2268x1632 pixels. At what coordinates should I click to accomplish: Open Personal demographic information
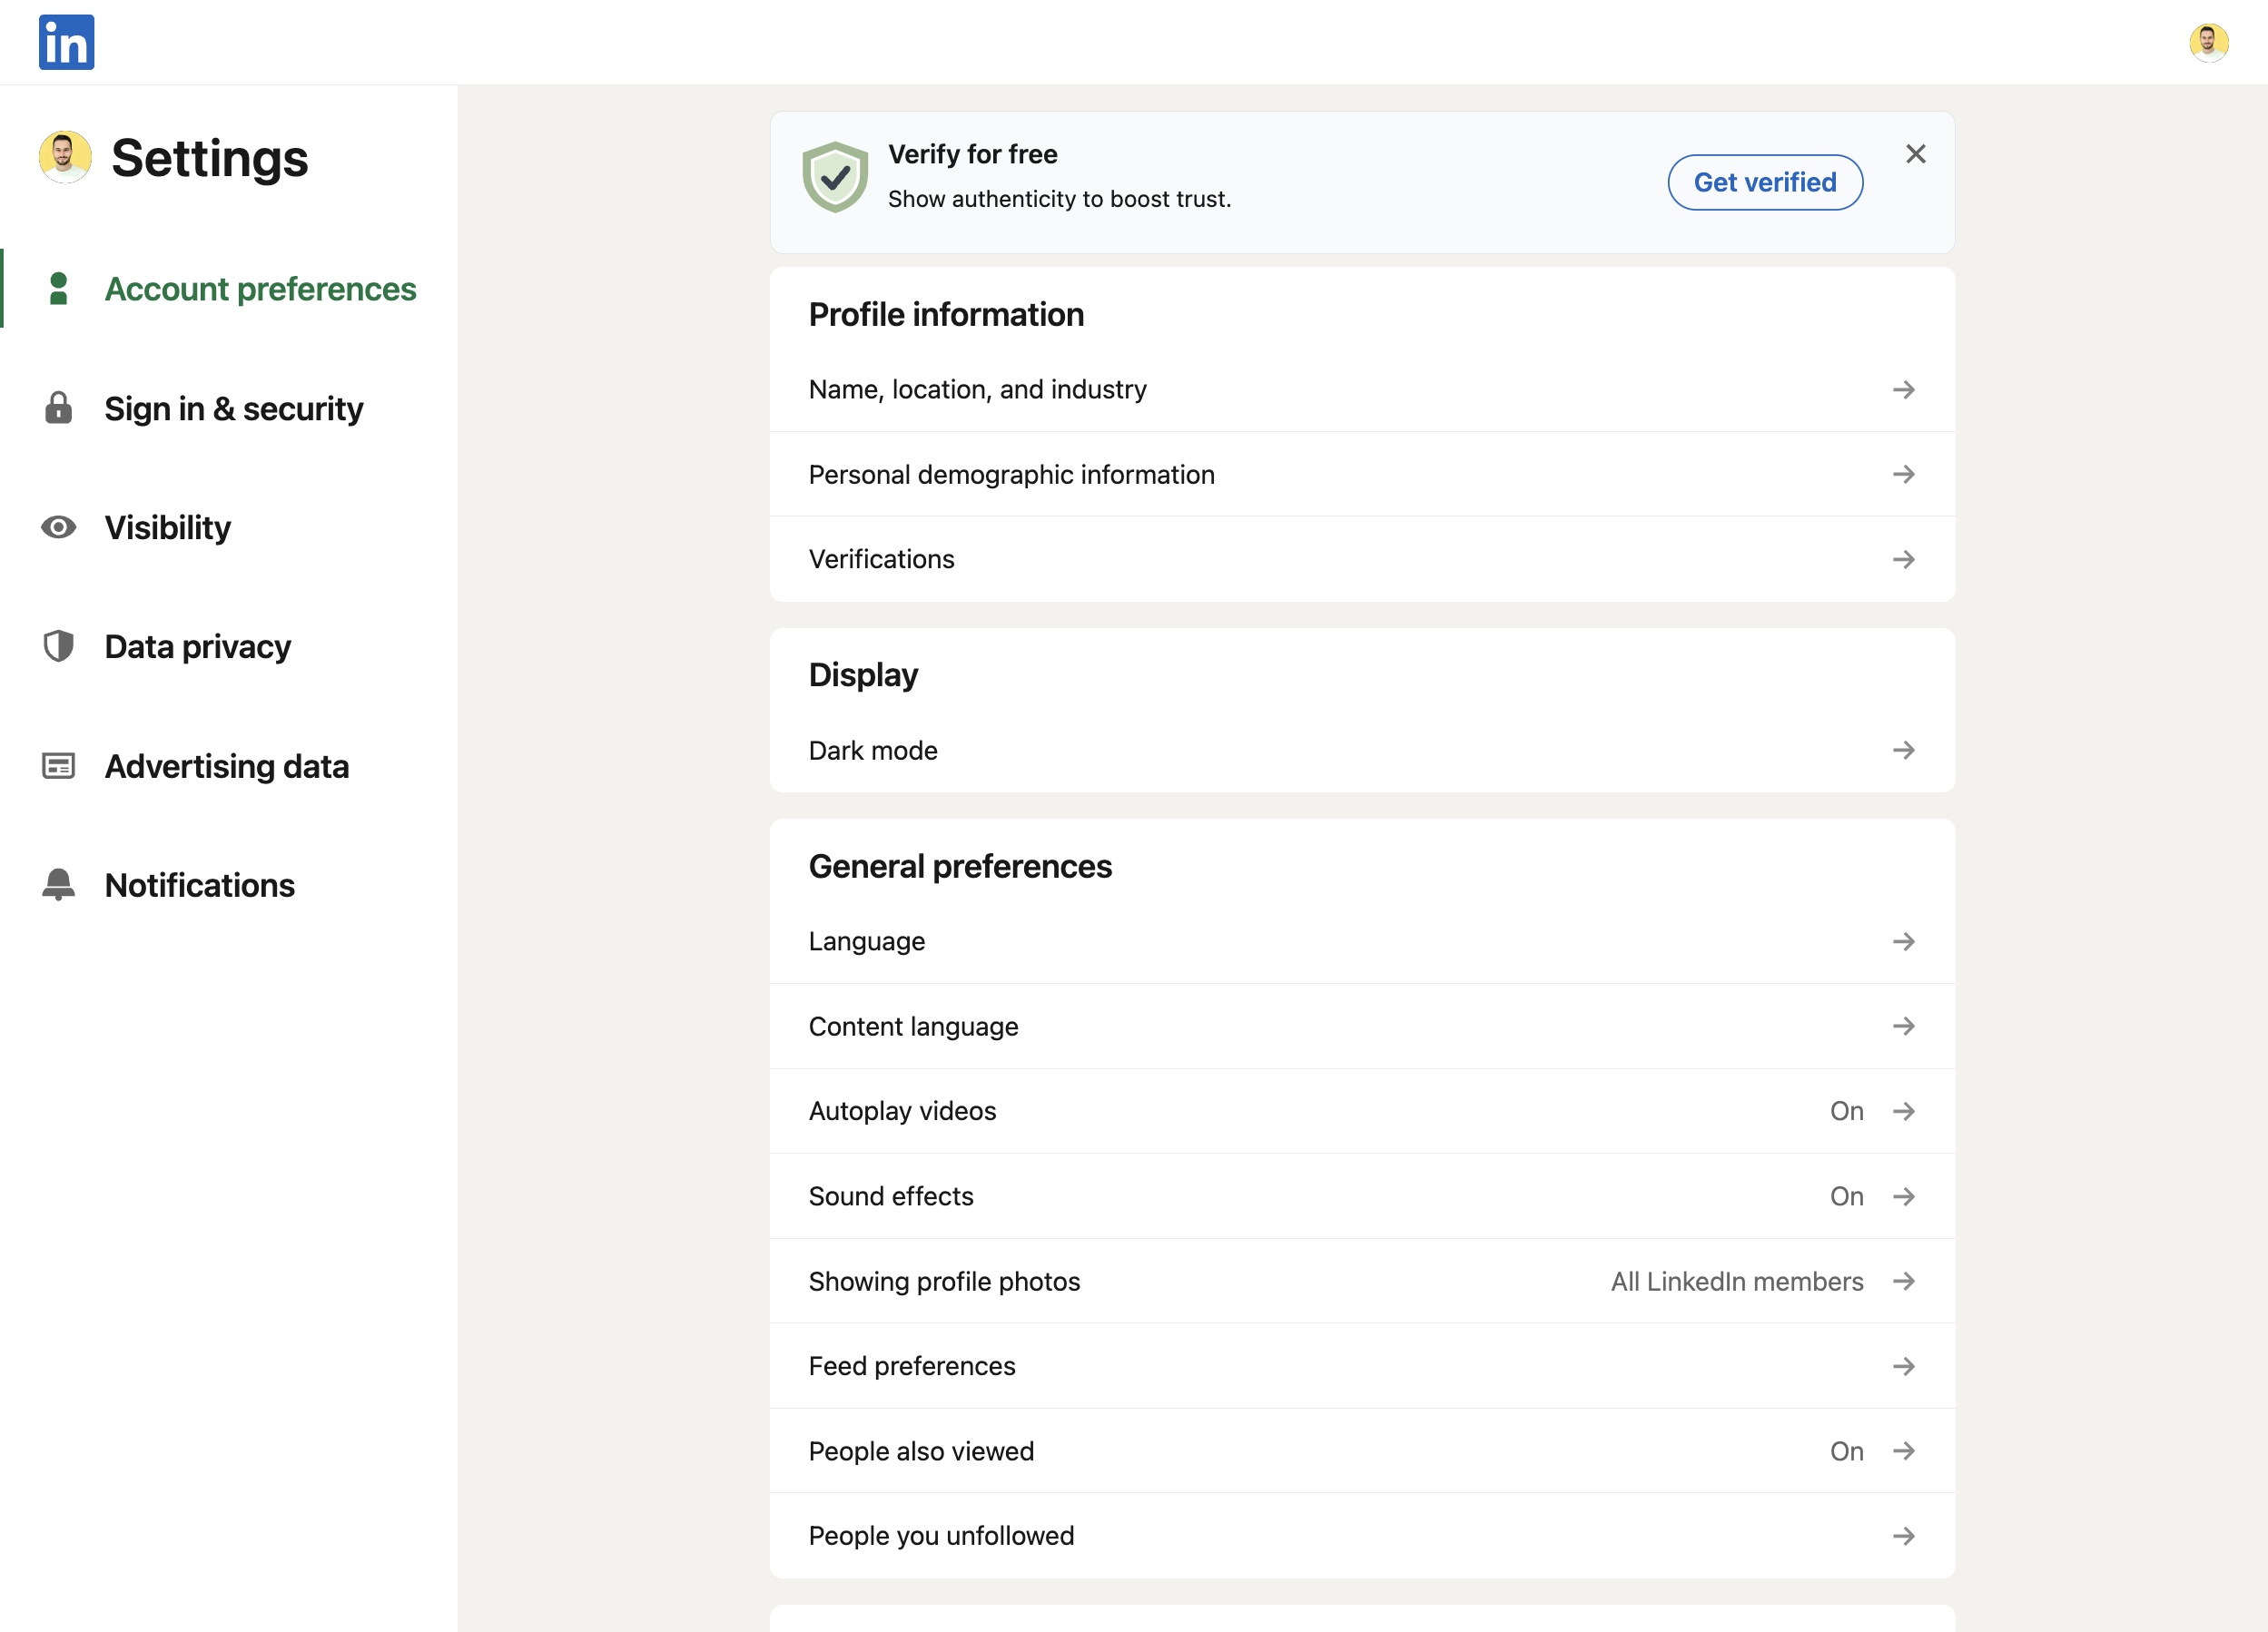pyautogui.click(x=1362, y=474)
